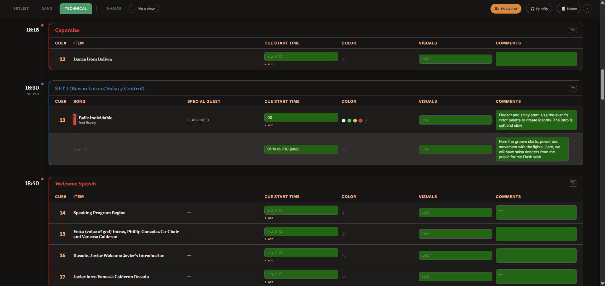
Task: Switch to the Setlist tab
Action: [x=21, y=9]
